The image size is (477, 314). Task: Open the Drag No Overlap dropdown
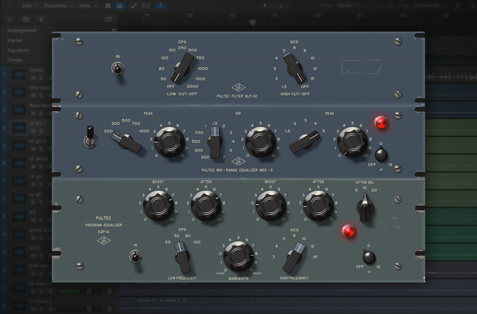tap(427, 5)
